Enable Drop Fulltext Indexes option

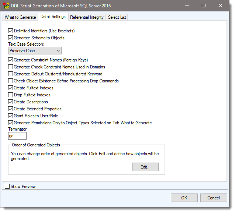click(10, 95)
